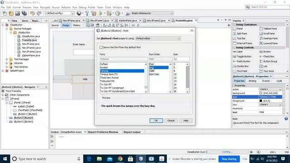Screen dimensions: 290x163
Task: Click the Build Project hammer icon
Action: 87,13
